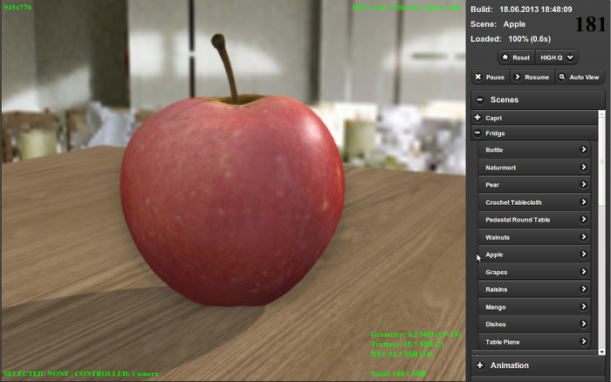Click the 'Loaded: 100% (0.6s)' info line

(x=511, y=39)
